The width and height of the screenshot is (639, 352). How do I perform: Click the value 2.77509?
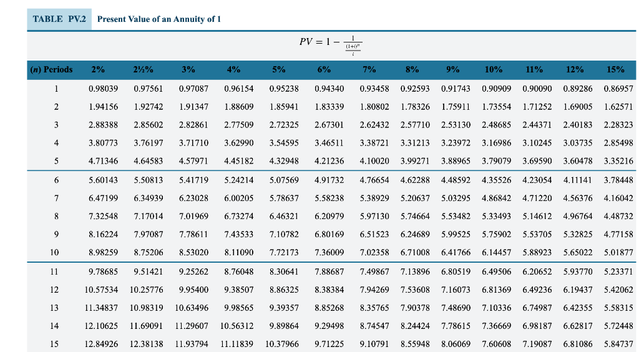239,125
